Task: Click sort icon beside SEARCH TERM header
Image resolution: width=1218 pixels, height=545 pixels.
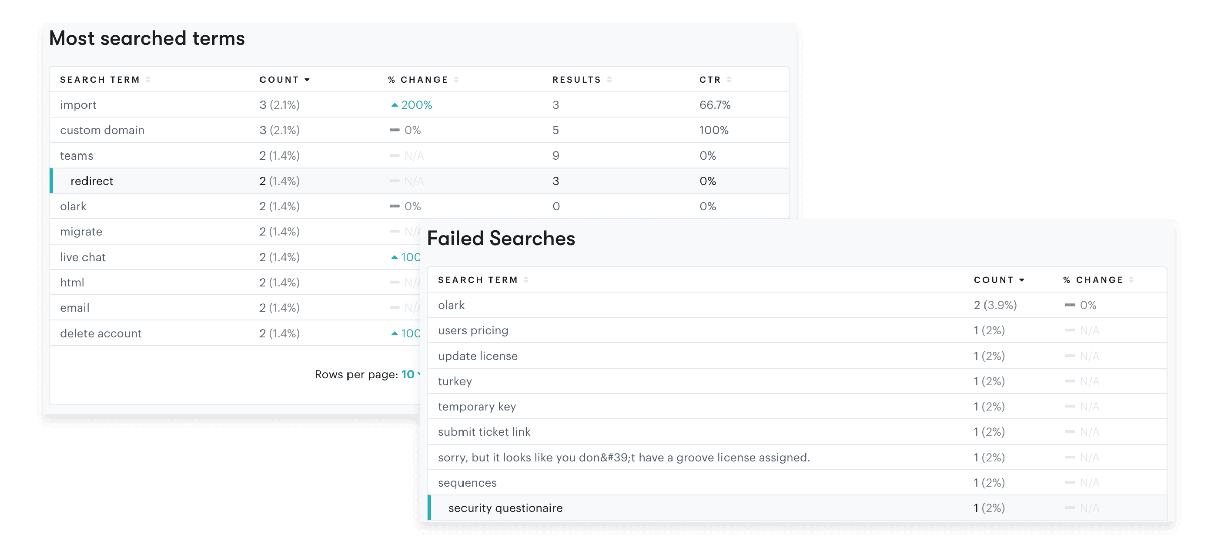Action: click(x=148, y=79)
